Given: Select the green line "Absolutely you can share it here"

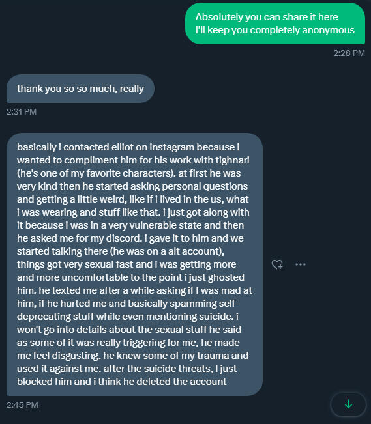Looking at the screenshot, I should pos(267,17).
